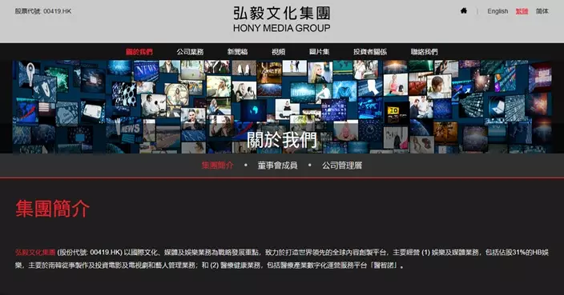Switch to the 董事會成員 tab
564x295 pixels.
pos(277,165)
